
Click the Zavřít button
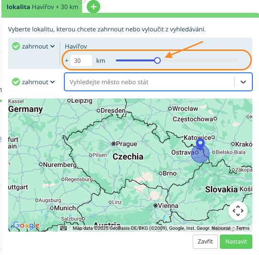pyautogui.click(x=205, y=242)
